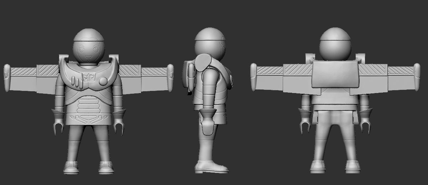Image resolution: width=428 pixels, height=185 pixels.
Task: Select the front view figure model
Action: (x=88, y=101)
